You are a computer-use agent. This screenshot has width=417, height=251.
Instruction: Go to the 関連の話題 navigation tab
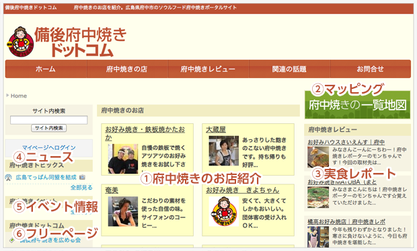click(289, 69)
